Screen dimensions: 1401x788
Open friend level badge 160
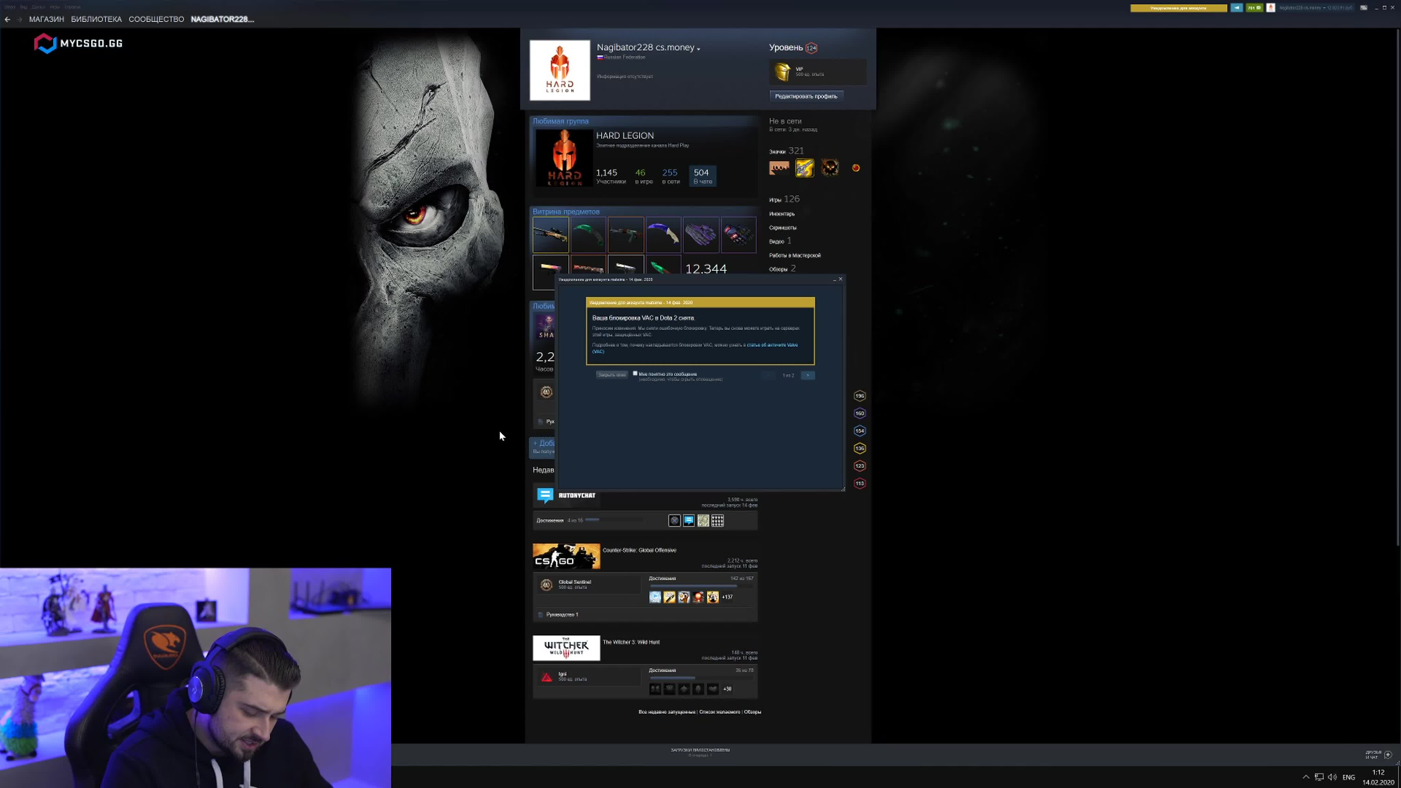coord(859,413)
